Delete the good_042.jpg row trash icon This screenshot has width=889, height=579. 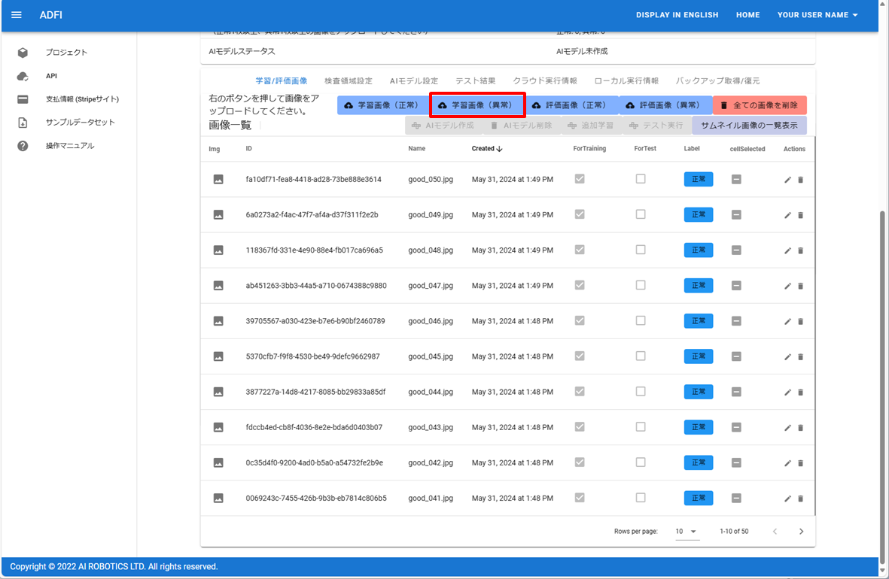[x=801, y=463]
